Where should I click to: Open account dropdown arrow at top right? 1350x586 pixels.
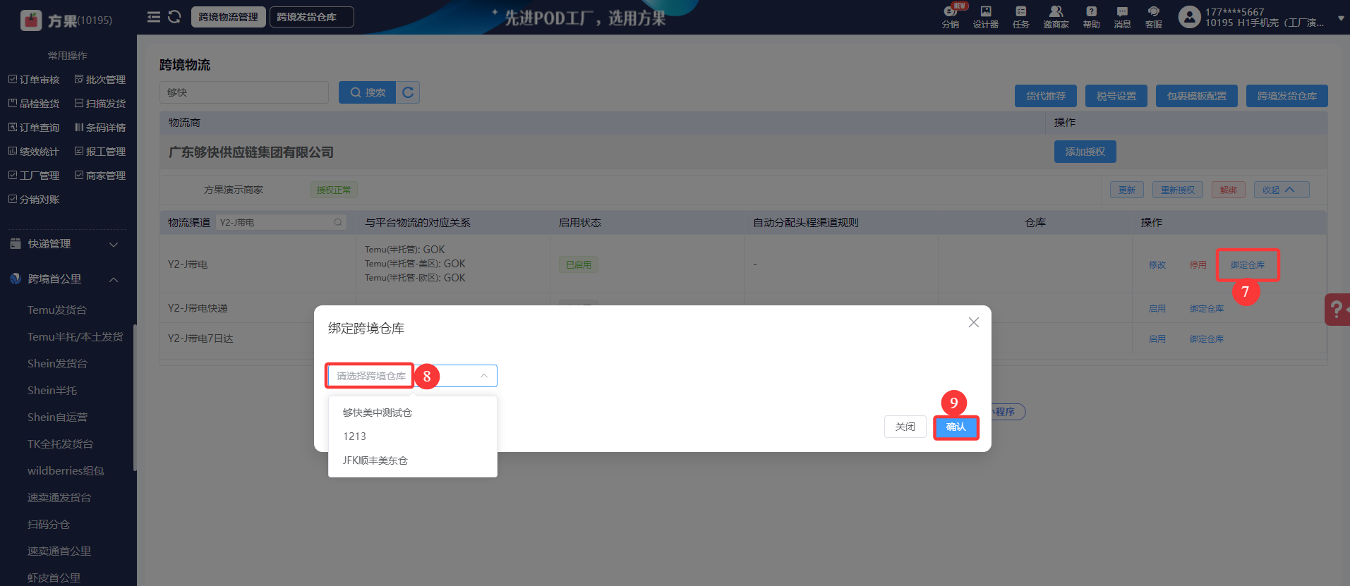click(x=1340, y=18)
